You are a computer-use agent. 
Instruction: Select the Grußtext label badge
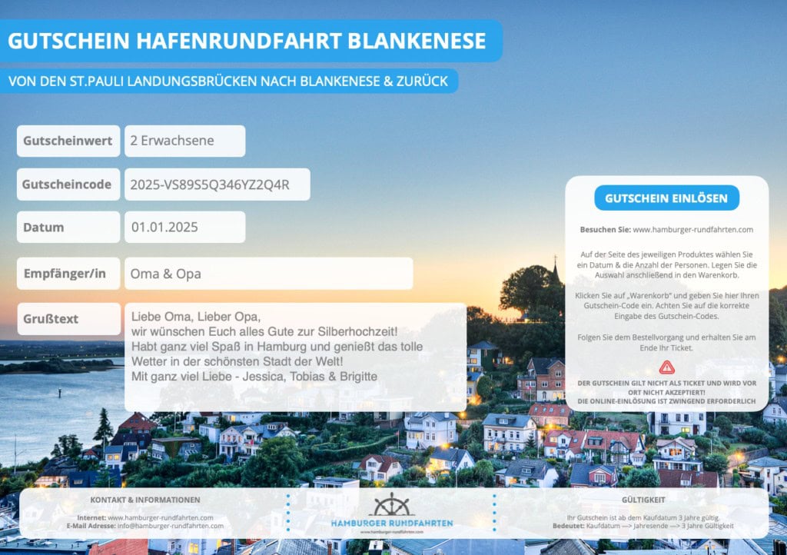[68, 319]
